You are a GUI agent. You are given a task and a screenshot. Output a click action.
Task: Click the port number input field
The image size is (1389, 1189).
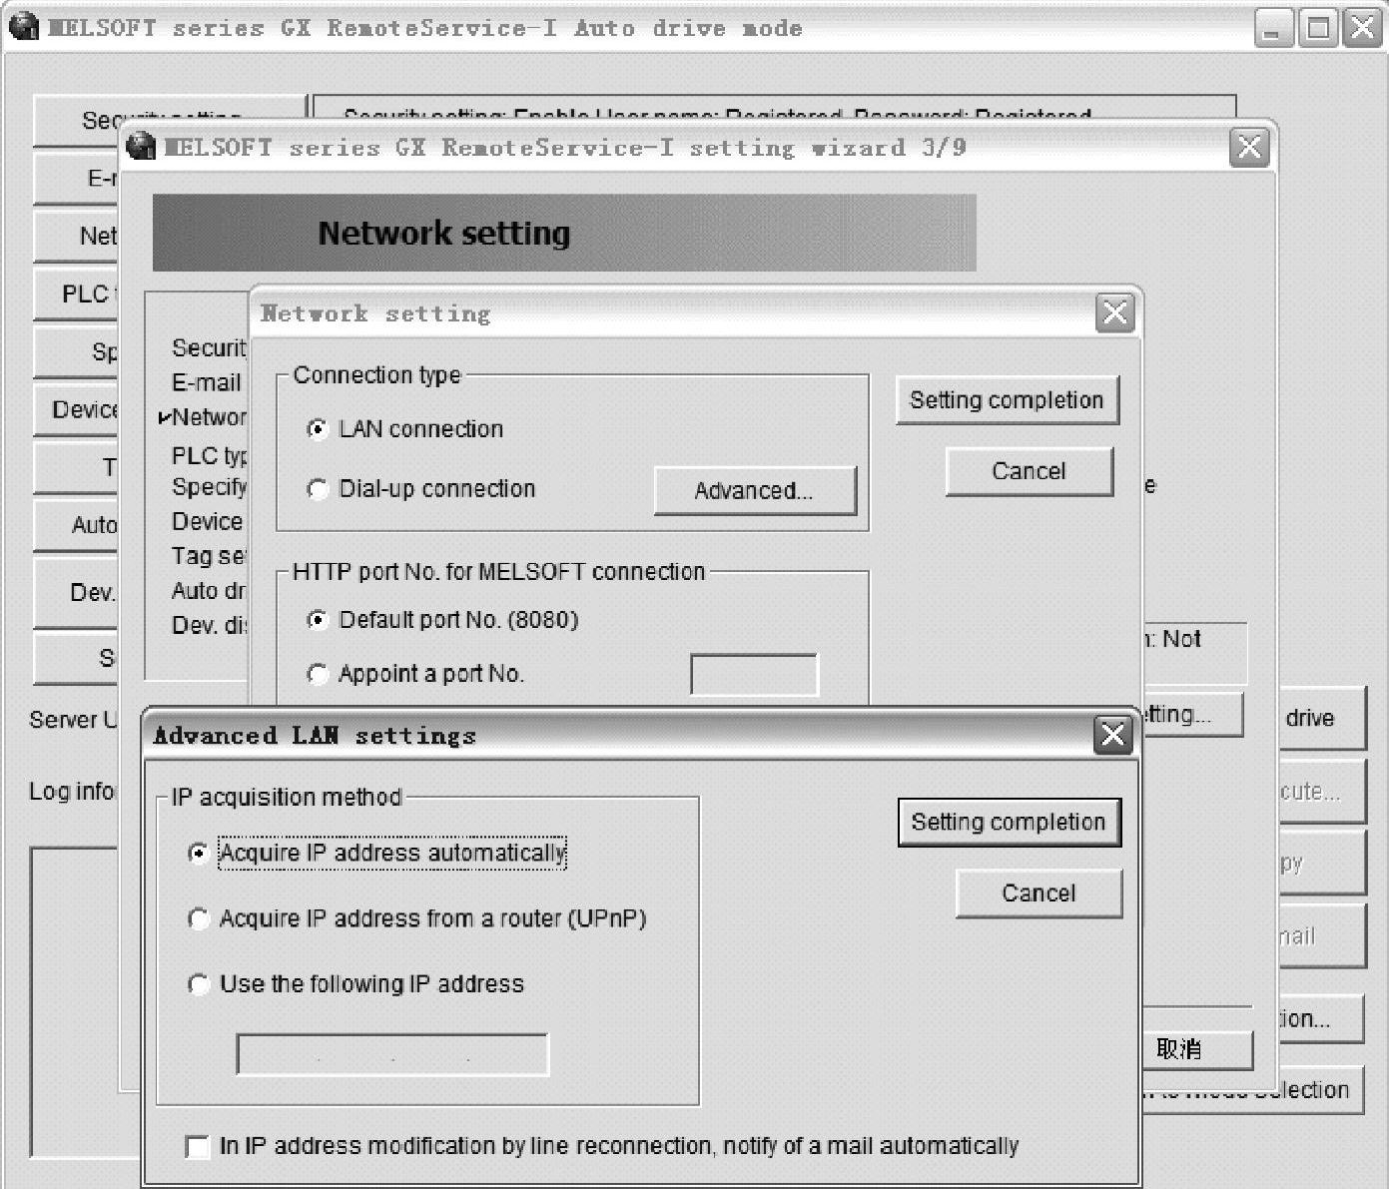click(x=754, y=675)
